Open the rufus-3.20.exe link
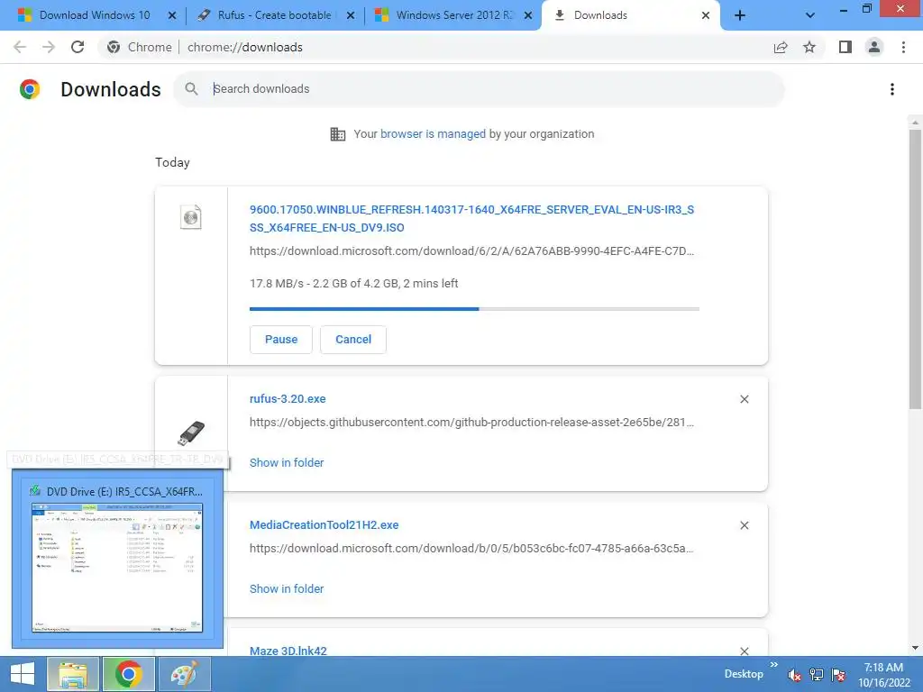Image resolution: width=923 pixels, height=692 pixels. pos(288,398)
